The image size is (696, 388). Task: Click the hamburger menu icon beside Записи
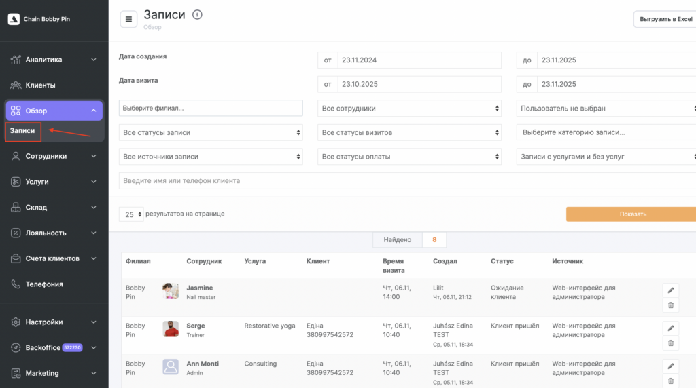click(128, 19)
